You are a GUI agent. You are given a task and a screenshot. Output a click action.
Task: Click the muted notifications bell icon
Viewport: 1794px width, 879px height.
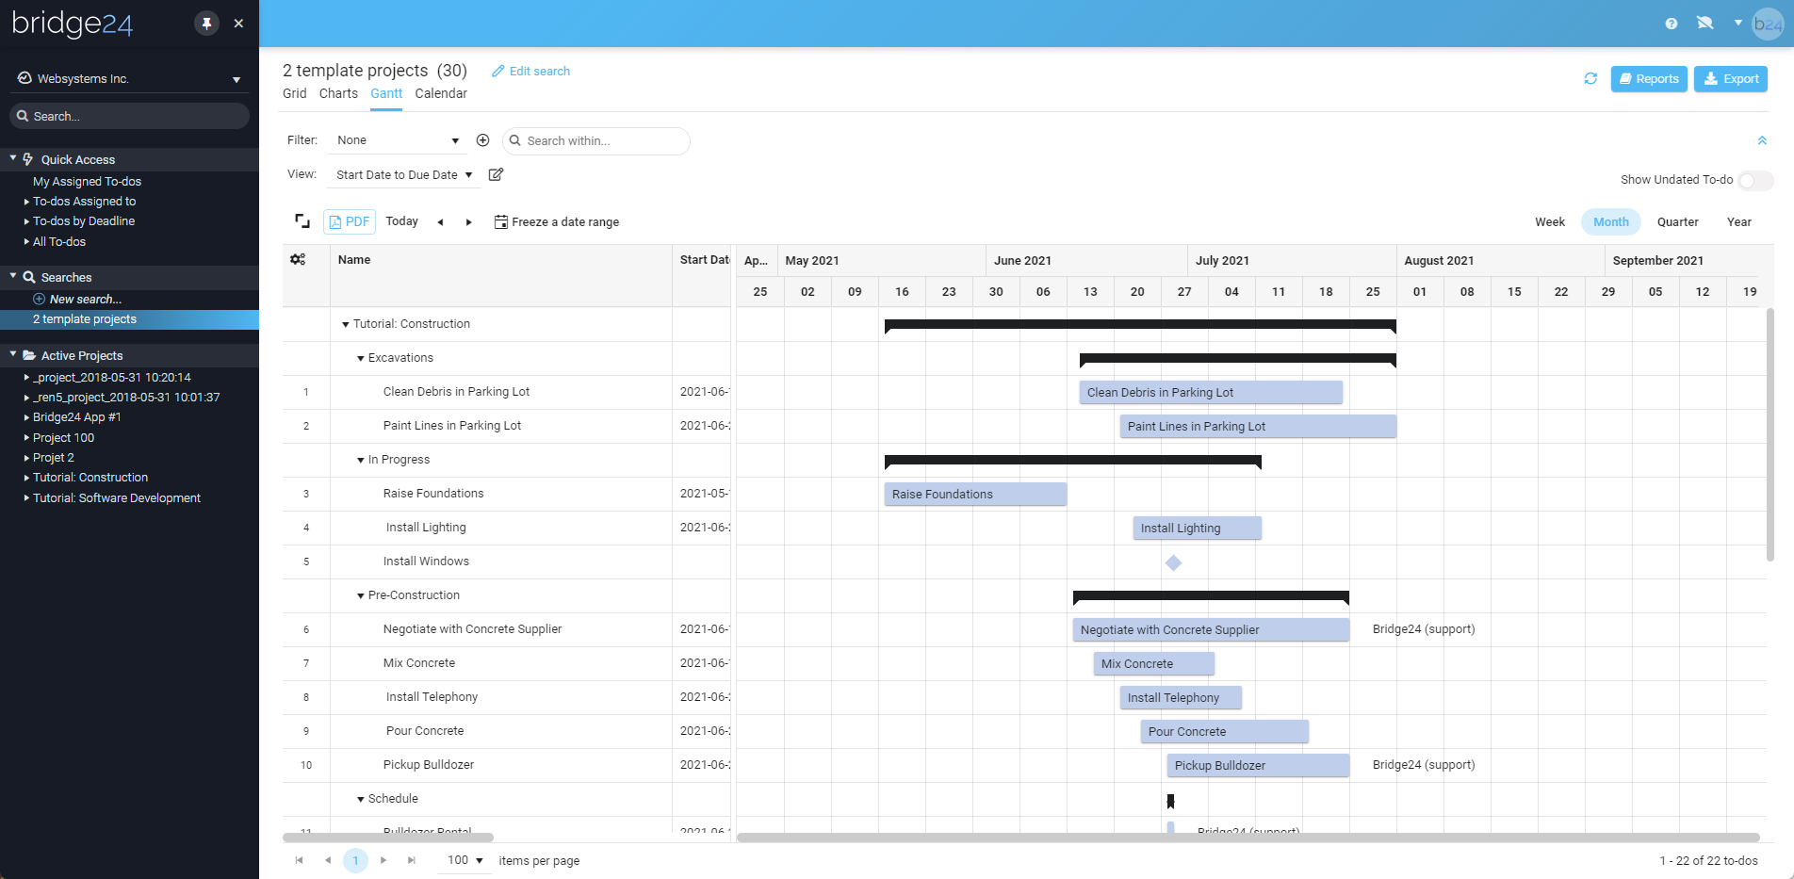coord(1704,23)
